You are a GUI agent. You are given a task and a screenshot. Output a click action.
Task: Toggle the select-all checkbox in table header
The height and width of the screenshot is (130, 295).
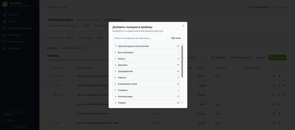48,67
